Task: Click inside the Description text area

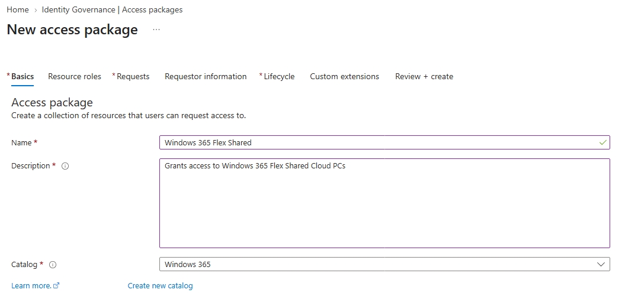Action: [x=384, y=203]
